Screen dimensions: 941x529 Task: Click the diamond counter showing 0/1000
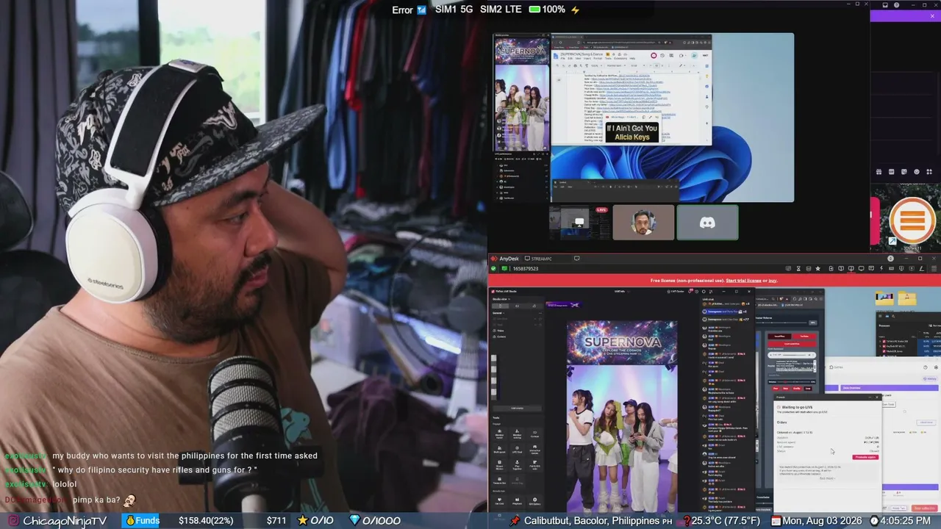click(374, 520)
